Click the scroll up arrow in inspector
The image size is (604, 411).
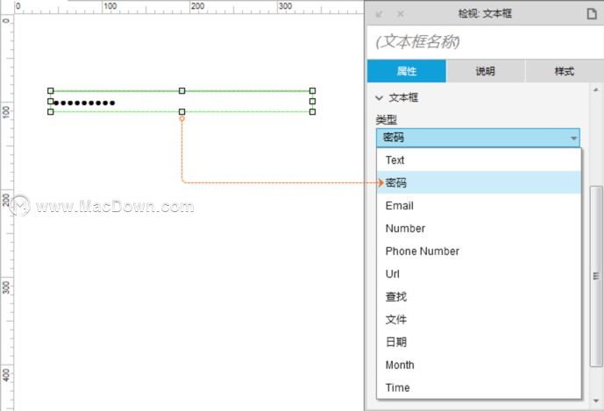(x=596, y=89)
